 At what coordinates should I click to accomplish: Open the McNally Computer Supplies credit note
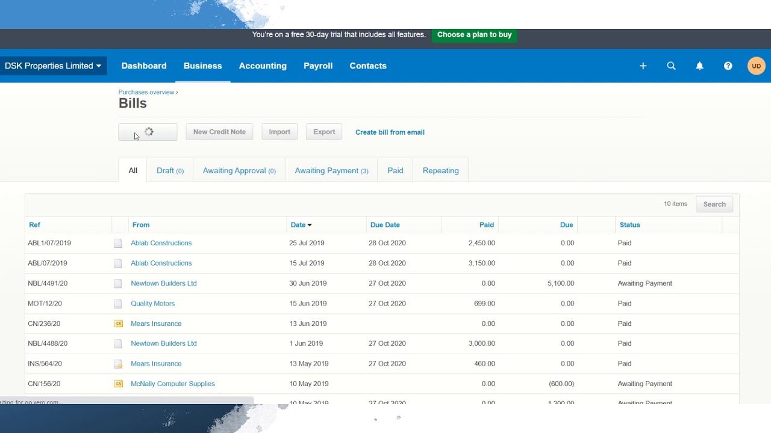pyautogui.click(x=173, y=384)
